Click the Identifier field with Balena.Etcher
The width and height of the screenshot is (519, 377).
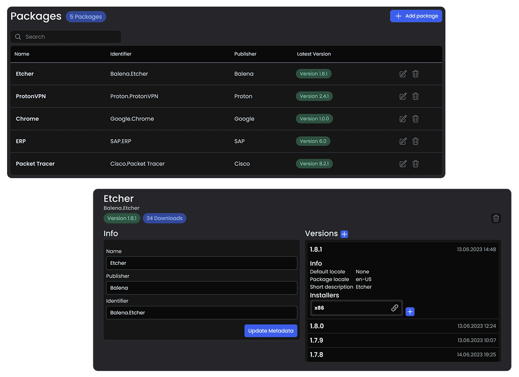[201, 313]
